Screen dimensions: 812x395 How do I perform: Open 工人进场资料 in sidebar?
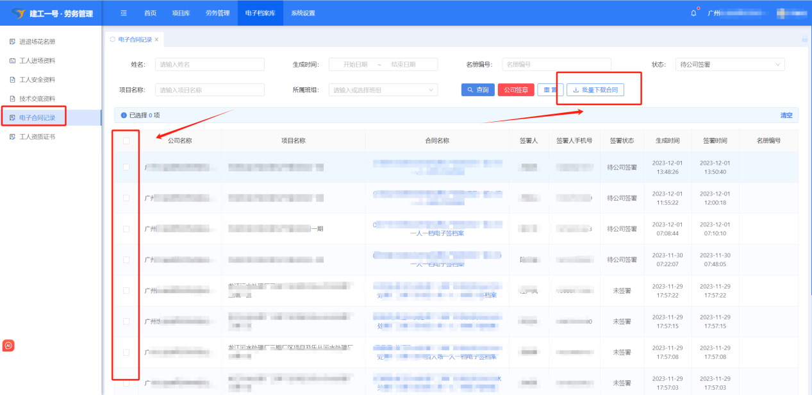[x=37, y=61]
